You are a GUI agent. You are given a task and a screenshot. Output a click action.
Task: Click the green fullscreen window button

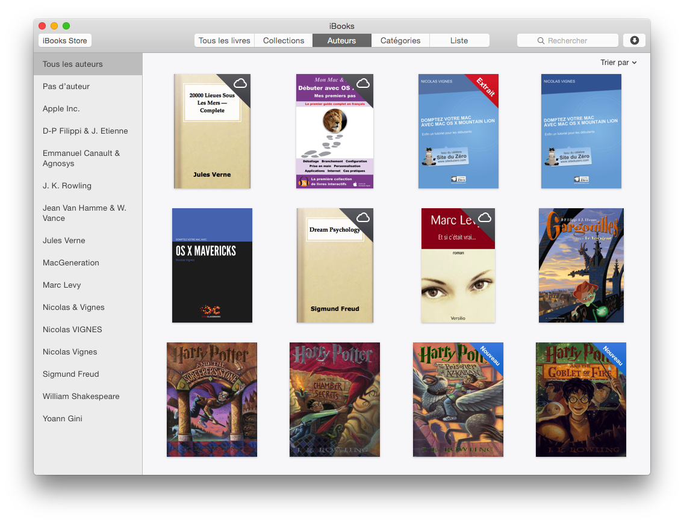pyautogui.click(x=66, y=26)
